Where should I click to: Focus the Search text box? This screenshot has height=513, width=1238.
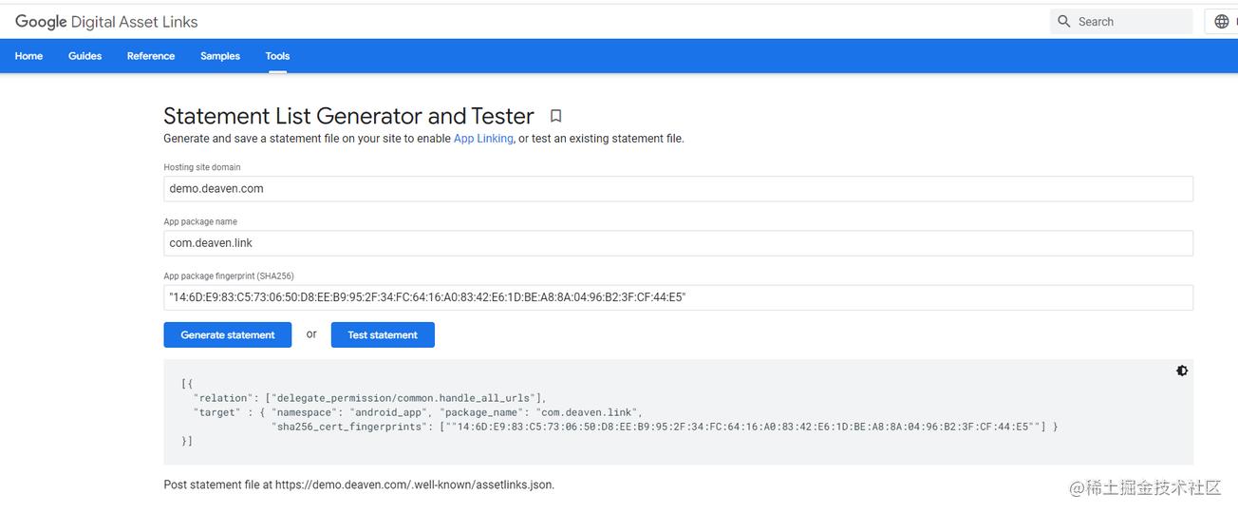coord(1130,22)
